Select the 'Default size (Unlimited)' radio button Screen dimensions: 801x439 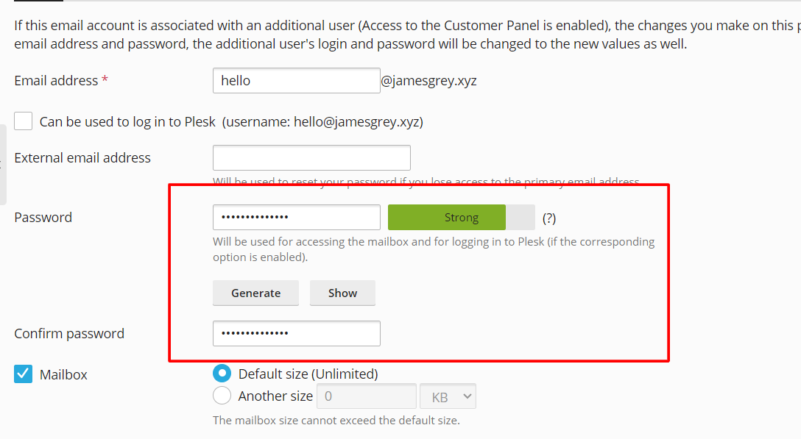pos(222,374)
